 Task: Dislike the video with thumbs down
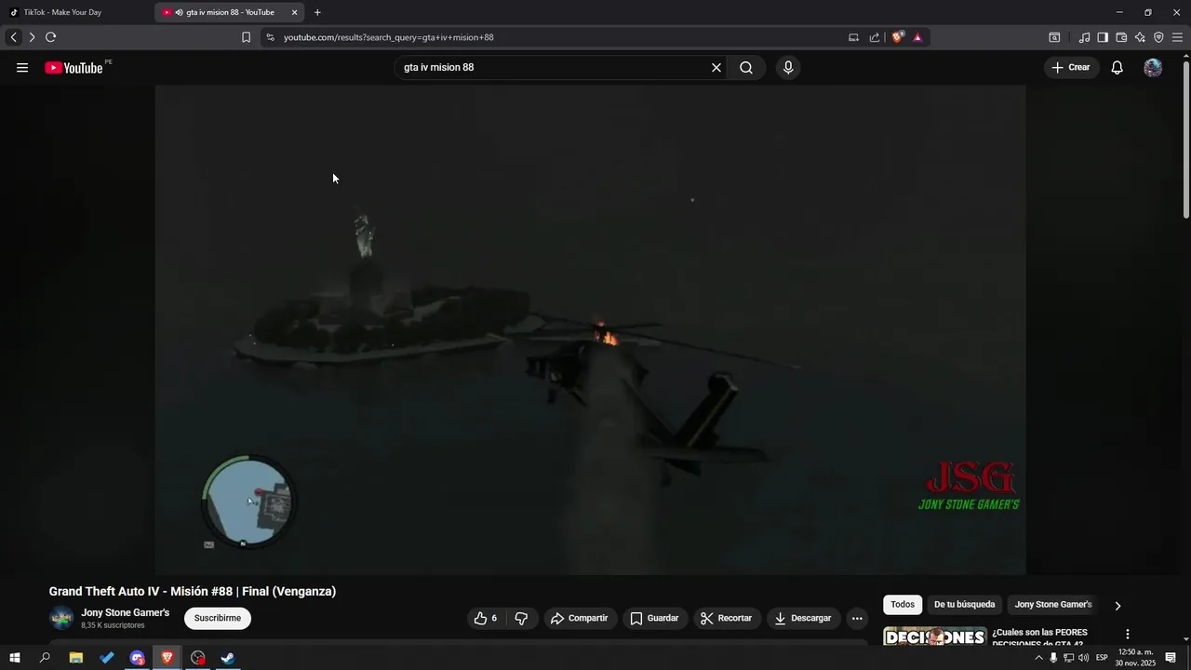click(521, 618)
